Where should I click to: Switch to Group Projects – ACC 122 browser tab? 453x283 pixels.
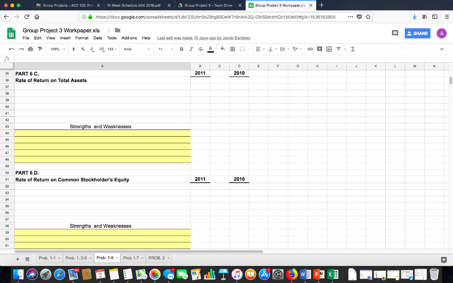pos(68,5)
